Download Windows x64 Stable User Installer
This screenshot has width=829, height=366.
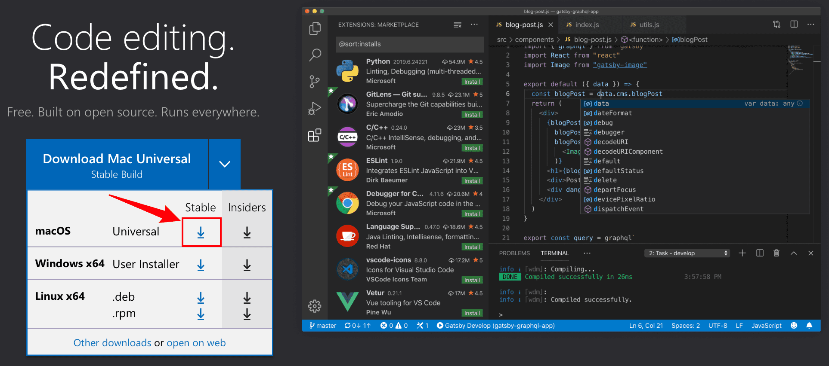click(x=201, y=265)
